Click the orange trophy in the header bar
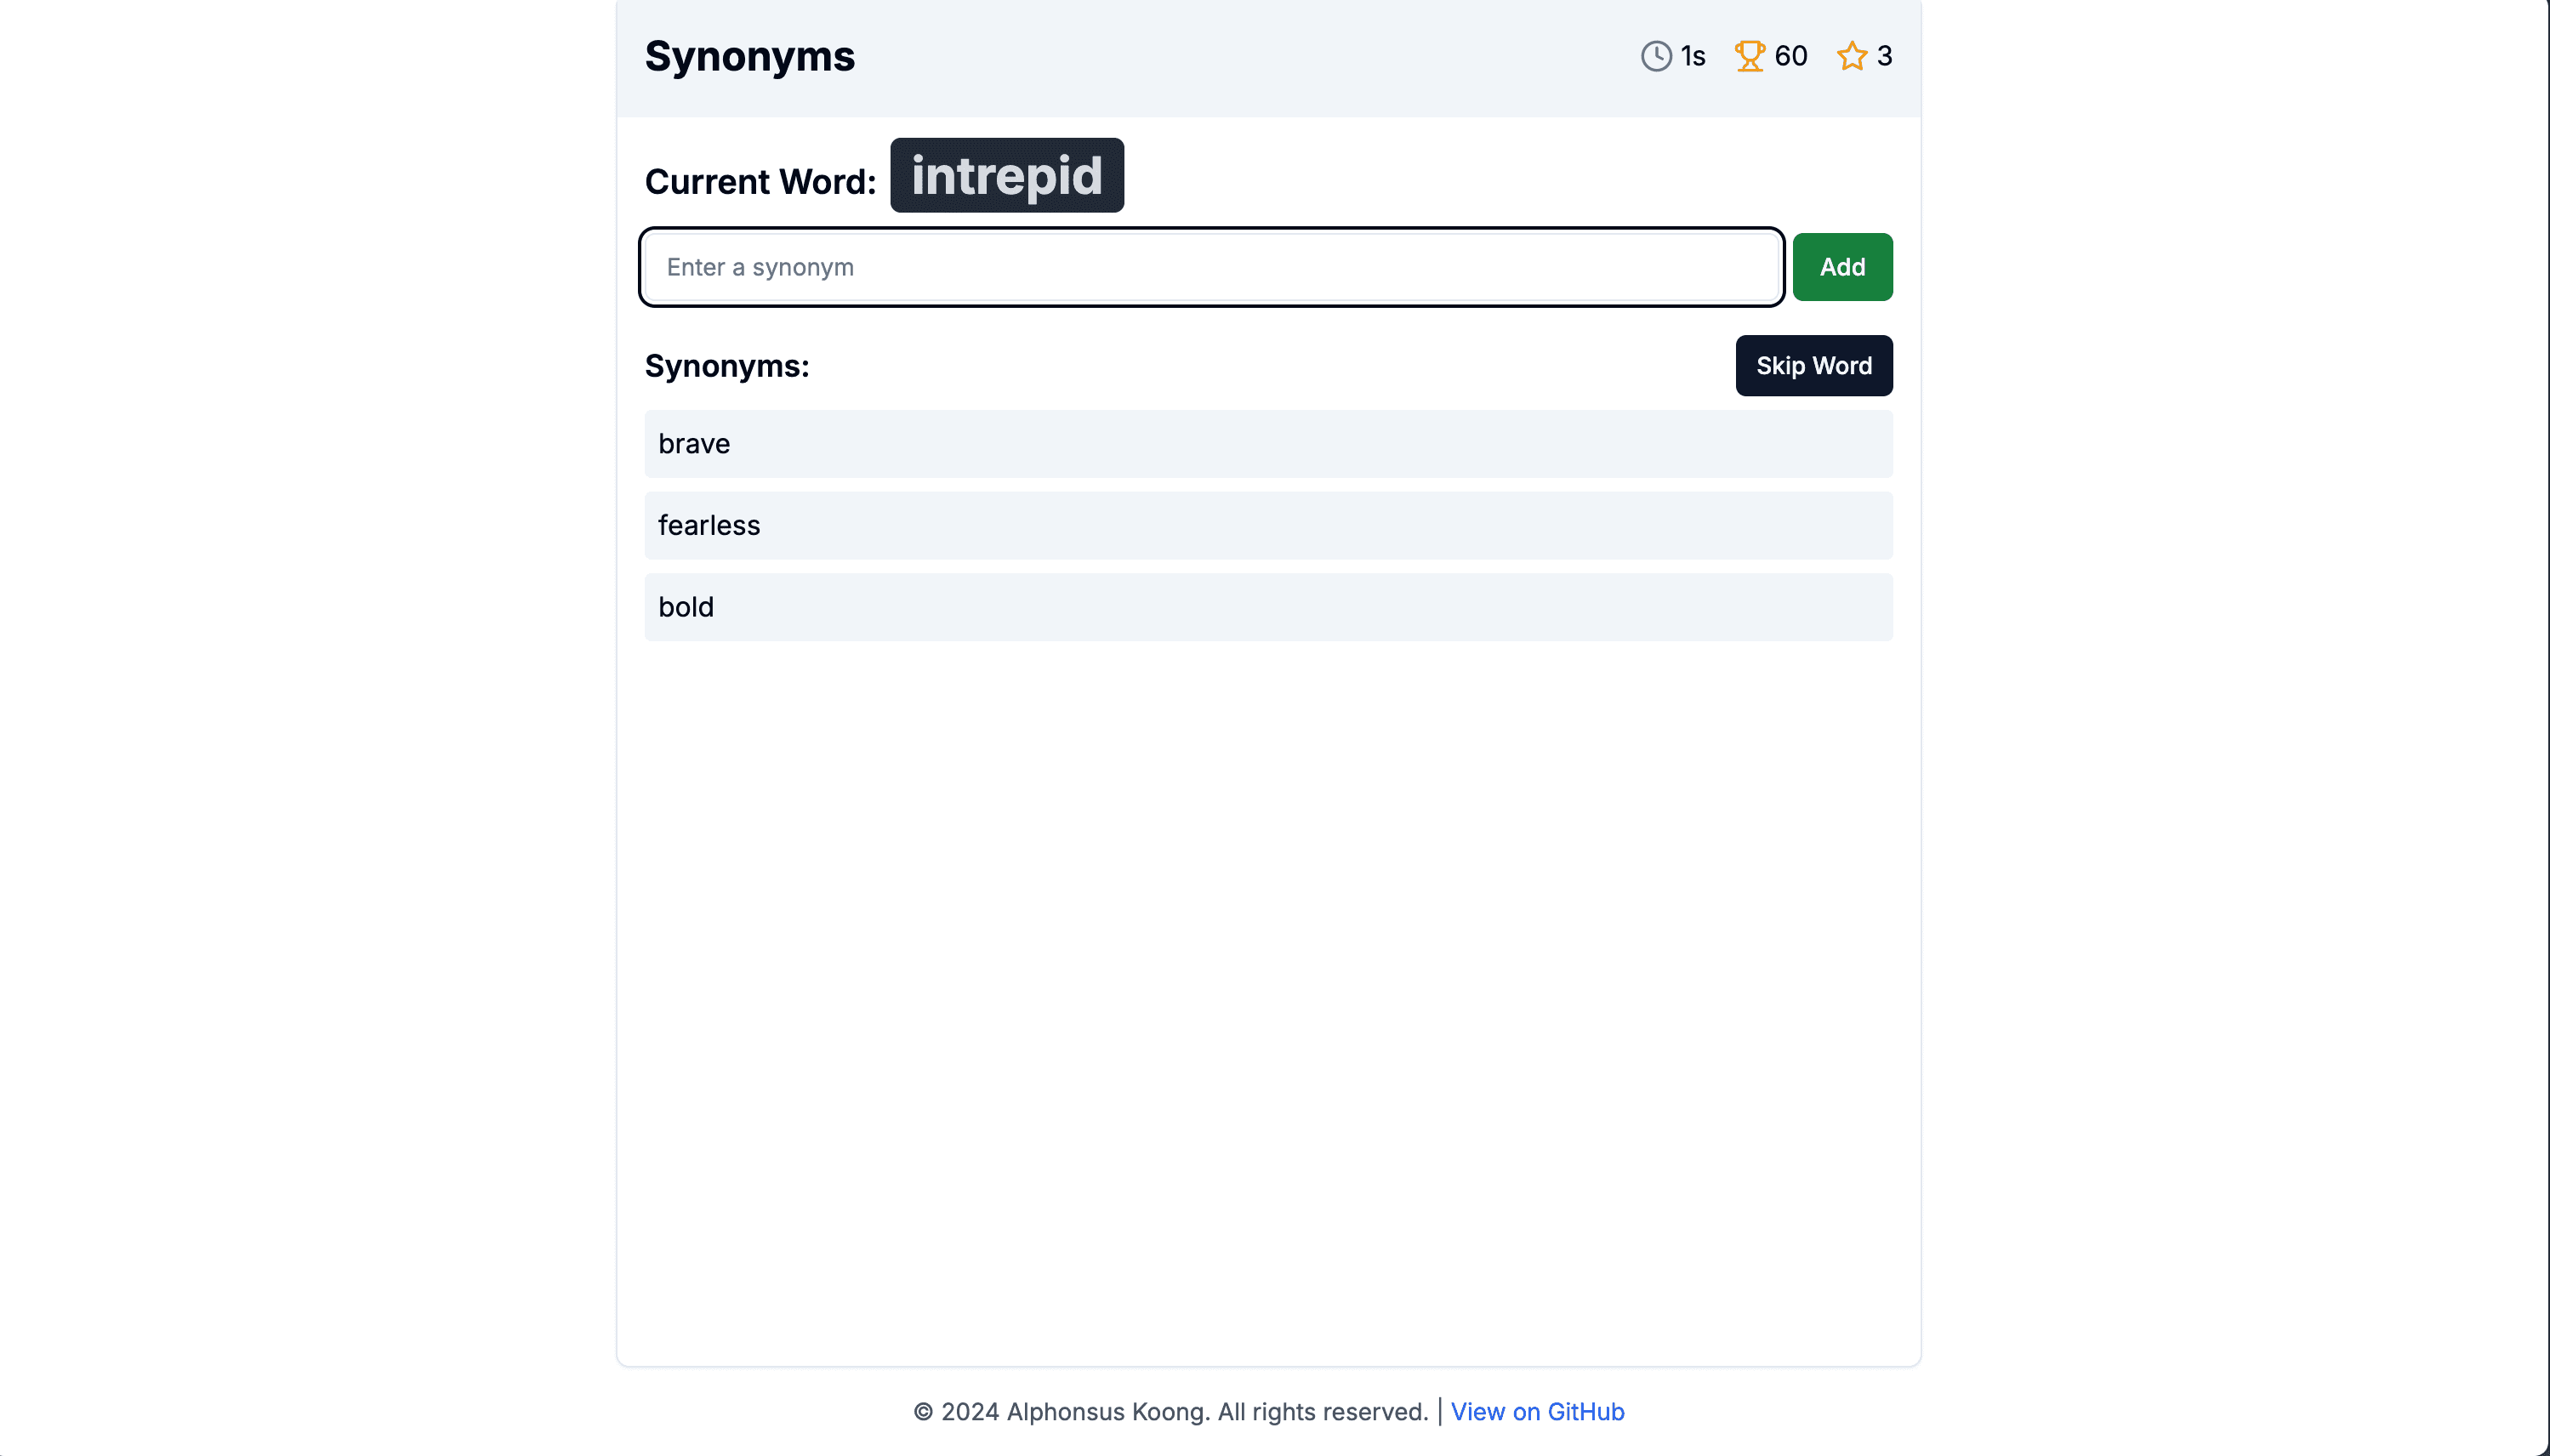Image resolution: width=2550 pixels, height=1456 pixels. click(x=1748, y=56)
